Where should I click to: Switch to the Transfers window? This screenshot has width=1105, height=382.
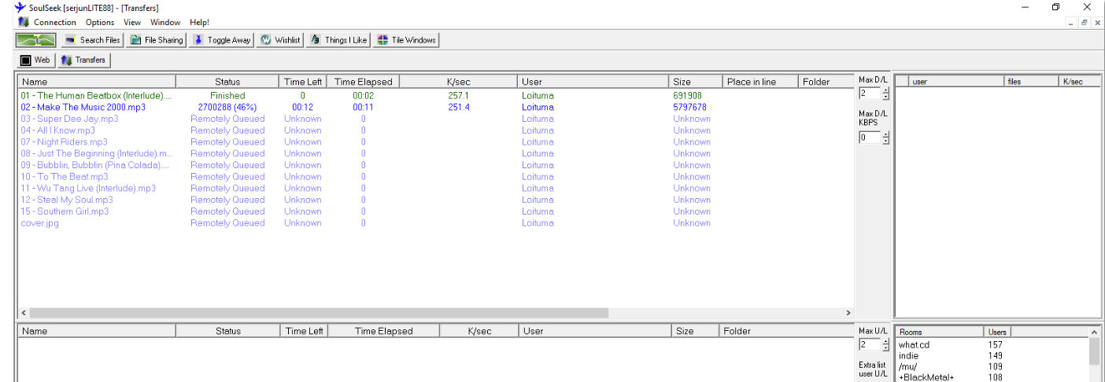coord(83,60)
